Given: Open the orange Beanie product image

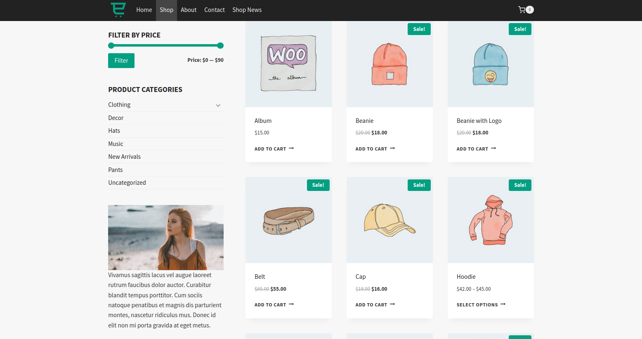Looking at the screenshot, I should (x=389, y=64).
